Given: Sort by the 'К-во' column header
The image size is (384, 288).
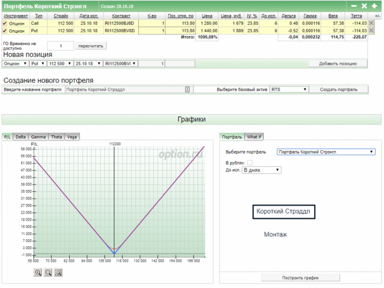Looking at the screenshot, I should [x=152, y=16].
